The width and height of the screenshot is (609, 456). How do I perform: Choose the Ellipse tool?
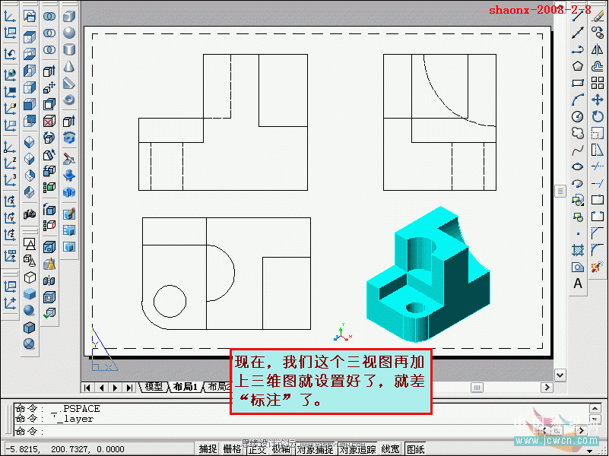pyautogui.click(x=578, y=166)
